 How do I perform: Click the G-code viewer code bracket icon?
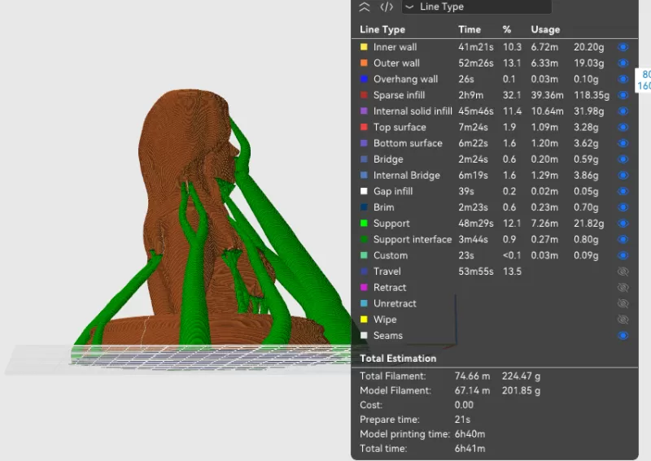[387, 7]
